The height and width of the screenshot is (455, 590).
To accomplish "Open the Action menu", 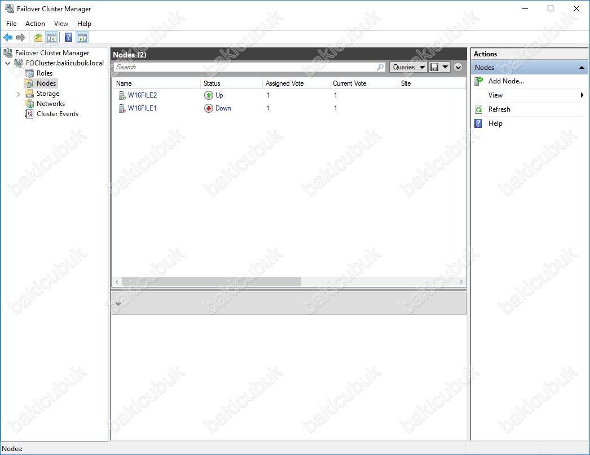I will pyautogui.click(x=35, y=23).
